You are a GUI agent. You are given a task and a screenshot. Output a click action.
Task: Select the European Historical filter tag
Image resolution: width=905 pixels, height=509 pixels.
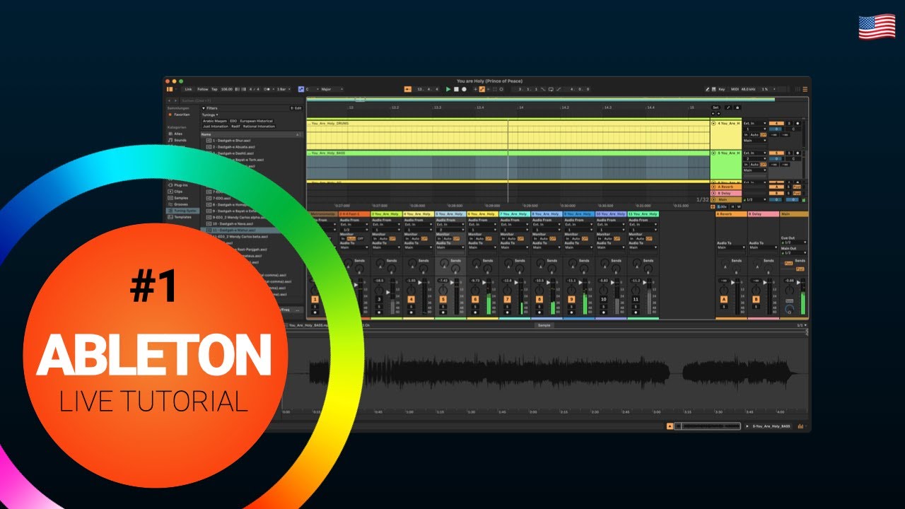pos(256,121)
